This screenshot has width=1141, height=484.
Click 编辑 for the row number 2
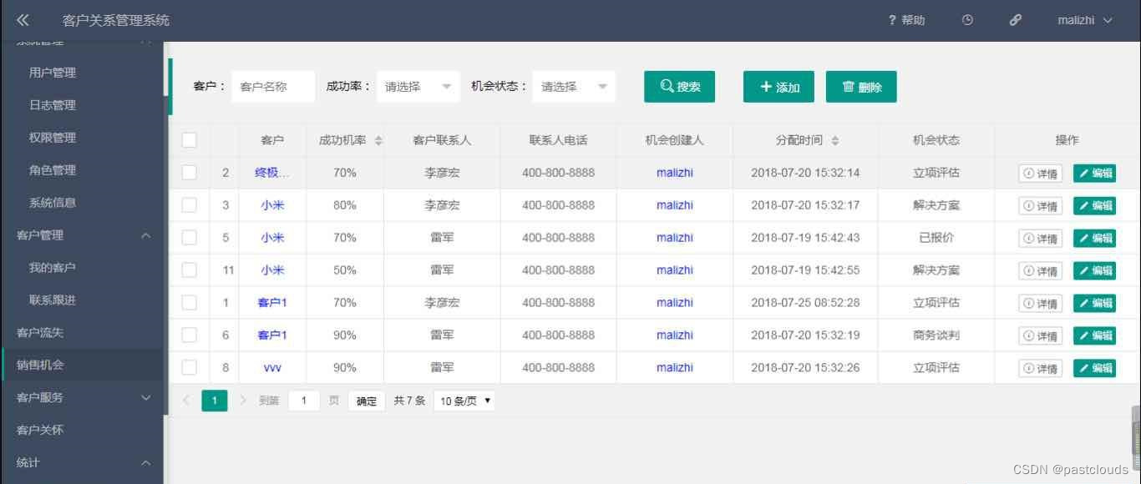pyautogui.click(x=1094, y=174)
